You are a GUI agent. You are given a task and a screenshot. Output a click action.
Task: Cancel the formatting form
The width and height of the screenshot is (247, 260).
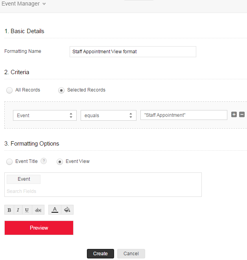pos(131,254)
